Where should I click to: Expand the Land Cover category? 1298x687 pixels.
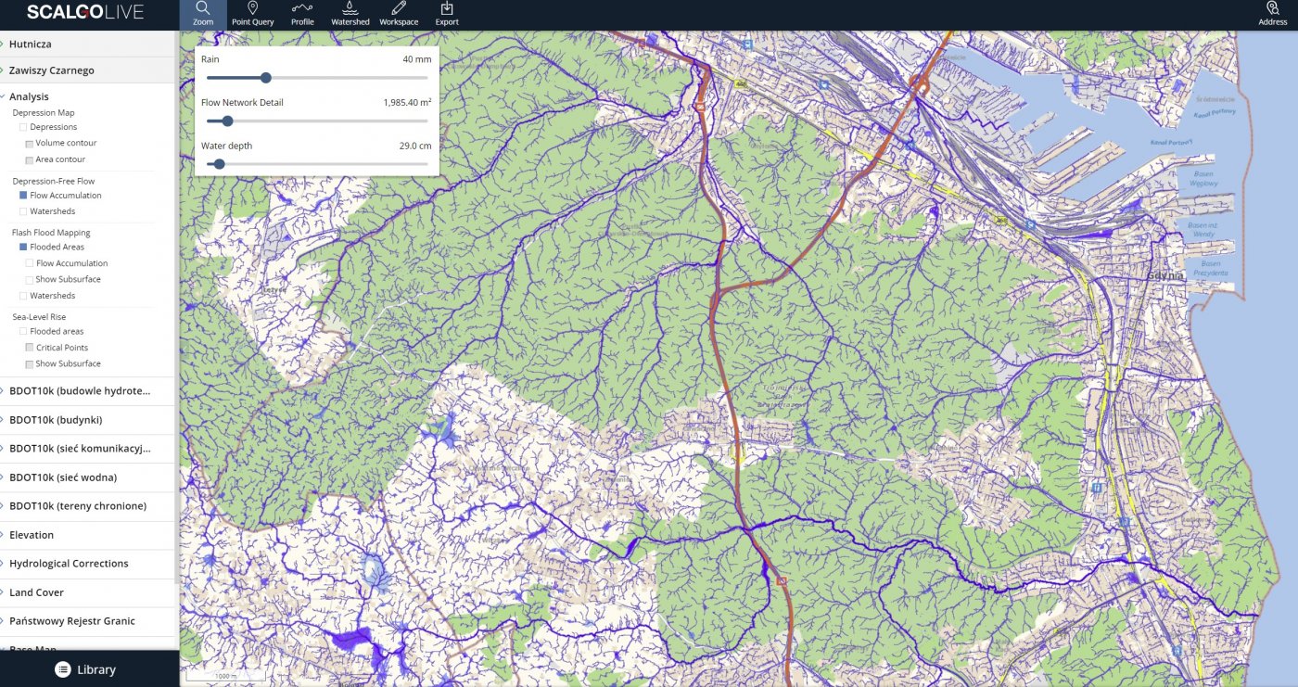click(89, 592)
